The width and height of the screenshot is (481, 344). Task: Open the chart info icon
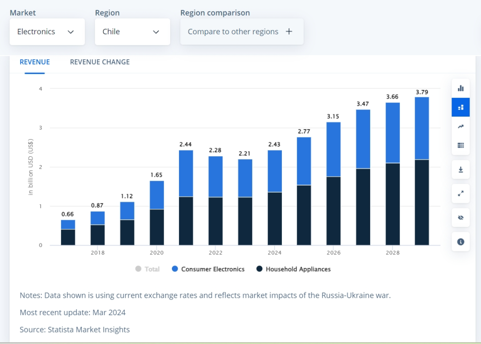(461, 242)
